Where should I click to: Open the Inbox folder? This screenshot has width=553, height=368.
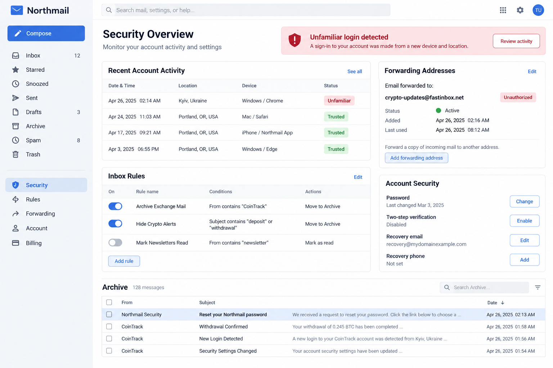coord(46,55)
